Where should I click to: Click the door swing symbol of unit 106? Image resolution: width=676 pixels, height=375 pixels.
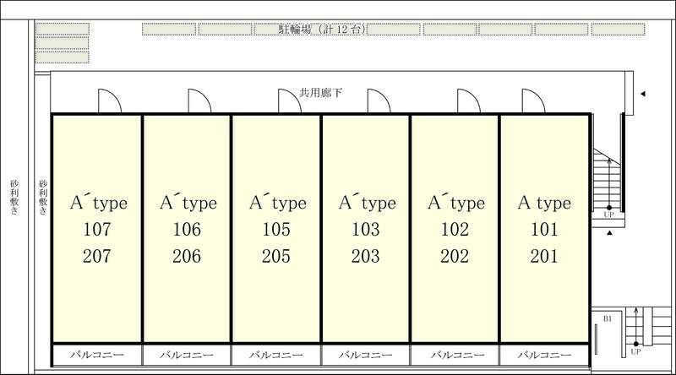pyautogui.click(x=199, y=101)
